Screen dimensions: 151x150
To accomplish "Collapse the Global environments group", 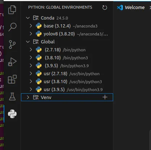I will pyautogui.click(x=28, y=42).
